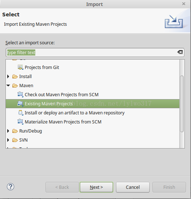Click the Materialize Maven Projects icon
Viewport: 191px width, 199px height.
pos(20,122)
